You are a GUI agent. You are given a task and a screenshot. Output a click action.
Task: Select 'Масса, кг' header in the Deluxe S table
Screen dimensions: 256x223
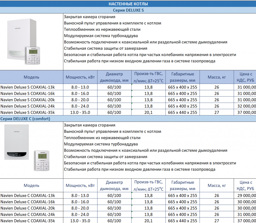click(x=217, y=77)
